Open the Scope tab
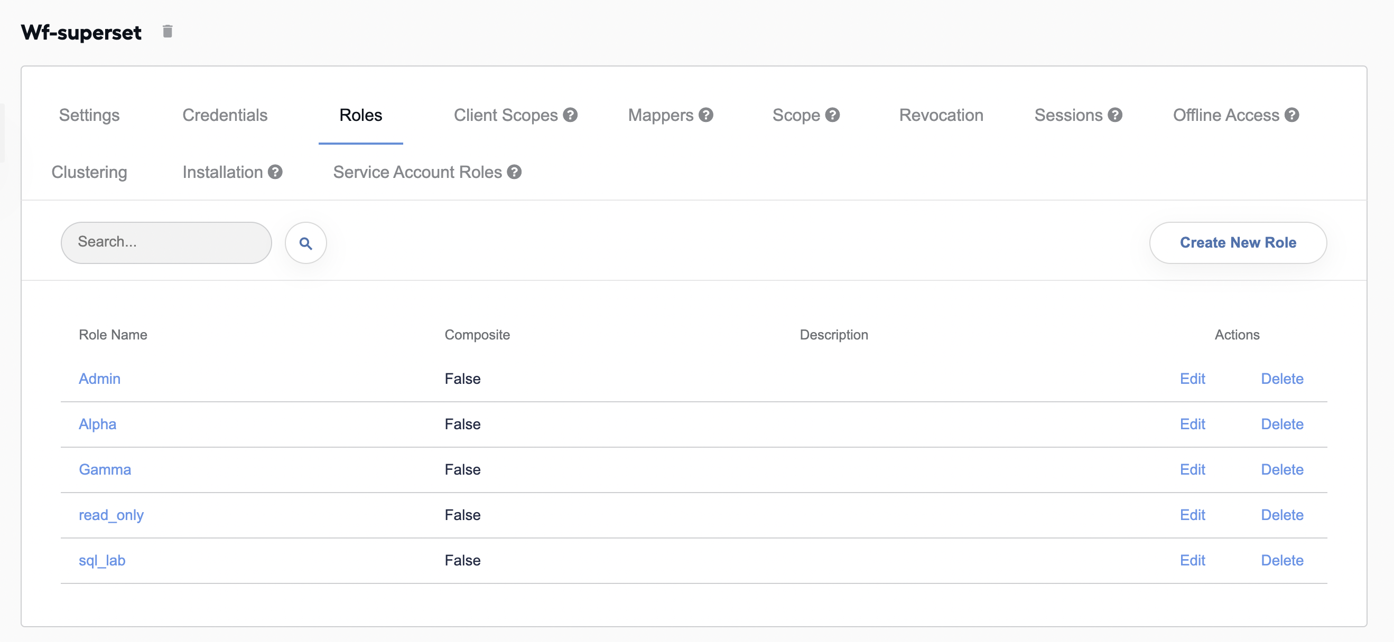 click(796, 115)
